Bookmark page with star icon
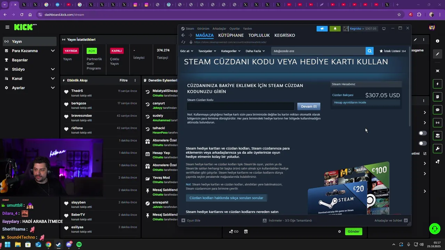This screenshot has width=445, height=250. click(399, 15)
